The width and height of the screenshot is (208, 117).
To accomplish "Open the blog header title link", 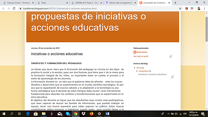I will [88, 22].
